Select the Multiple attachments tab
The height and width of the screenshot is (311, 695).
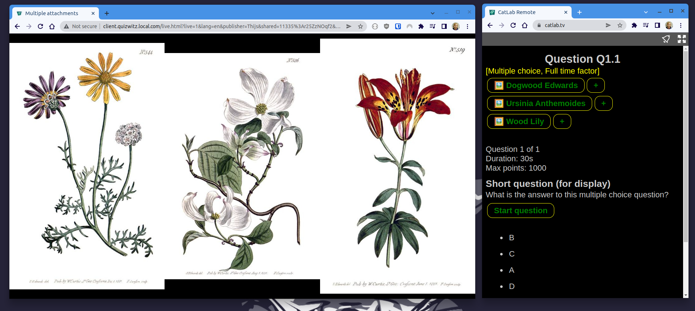click(x=56, y=13)
